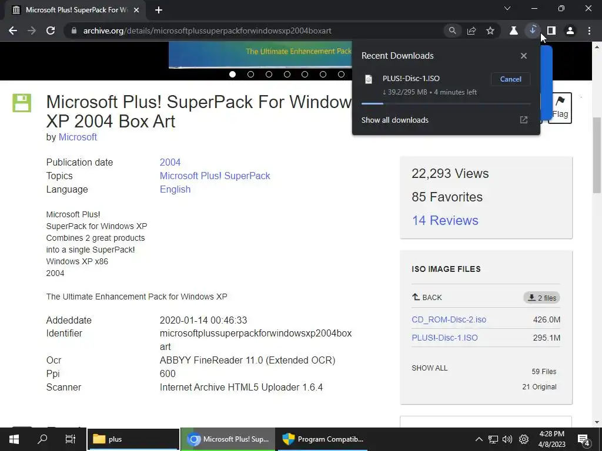Show all downloads
This screenshot has height=451, width=602.
point(394,120)
